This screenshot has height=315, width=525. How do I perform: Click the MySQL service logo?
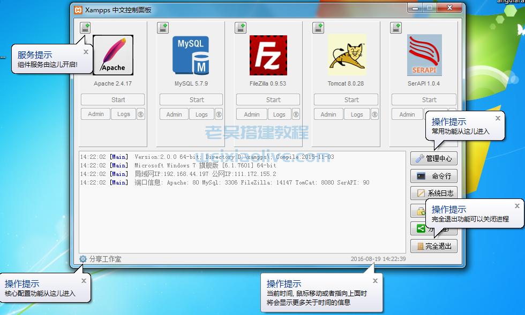click(x=191, y=55)
